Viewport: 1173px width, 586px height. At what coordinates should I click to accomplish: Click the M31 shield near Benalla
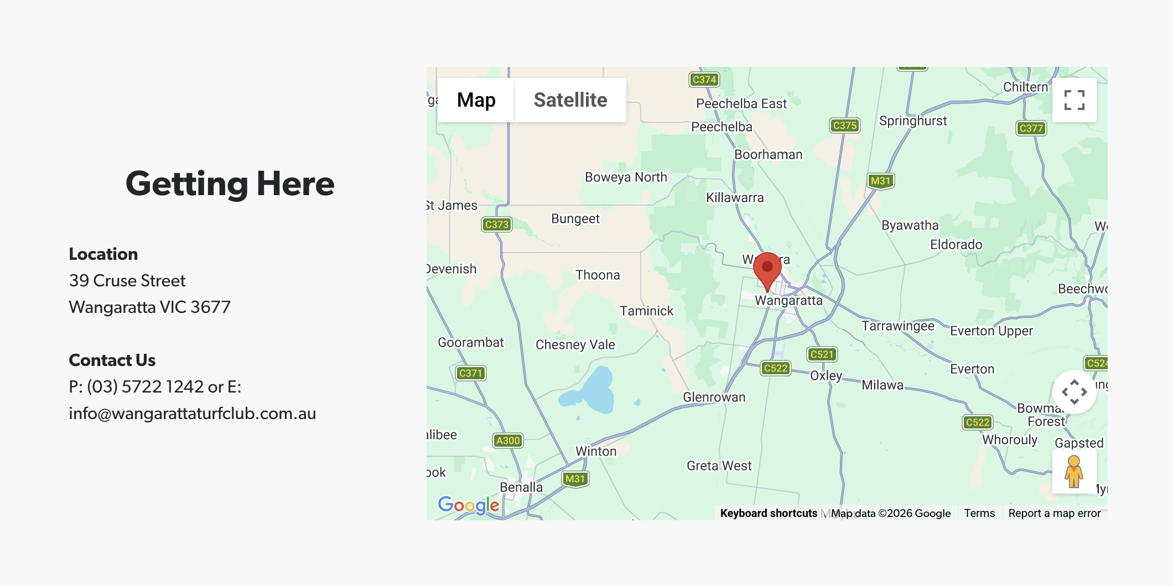[574, 479]
